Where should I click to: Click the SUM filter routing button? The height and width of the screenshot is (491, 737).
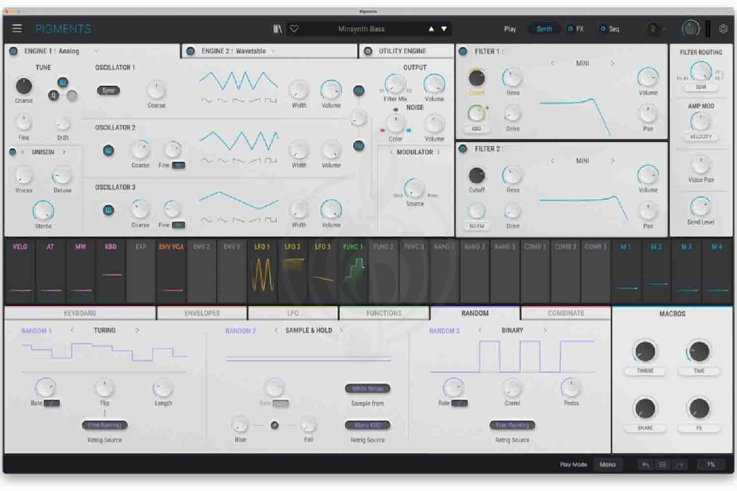[701, 87]
